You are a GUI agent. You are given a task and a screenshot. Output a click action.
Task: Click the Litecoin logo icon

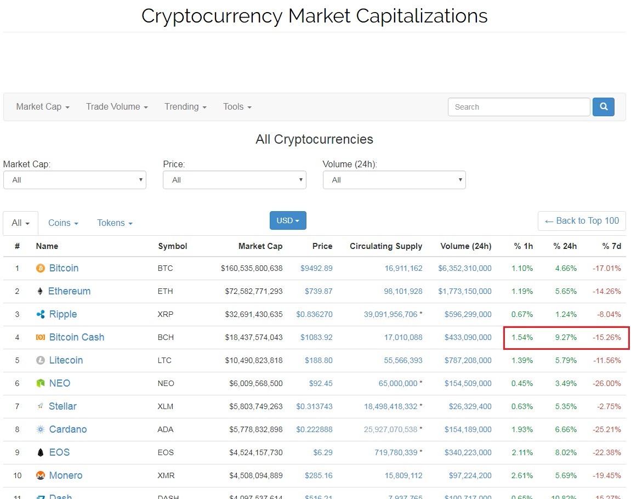pyautogui.click(x=41, y=360)
